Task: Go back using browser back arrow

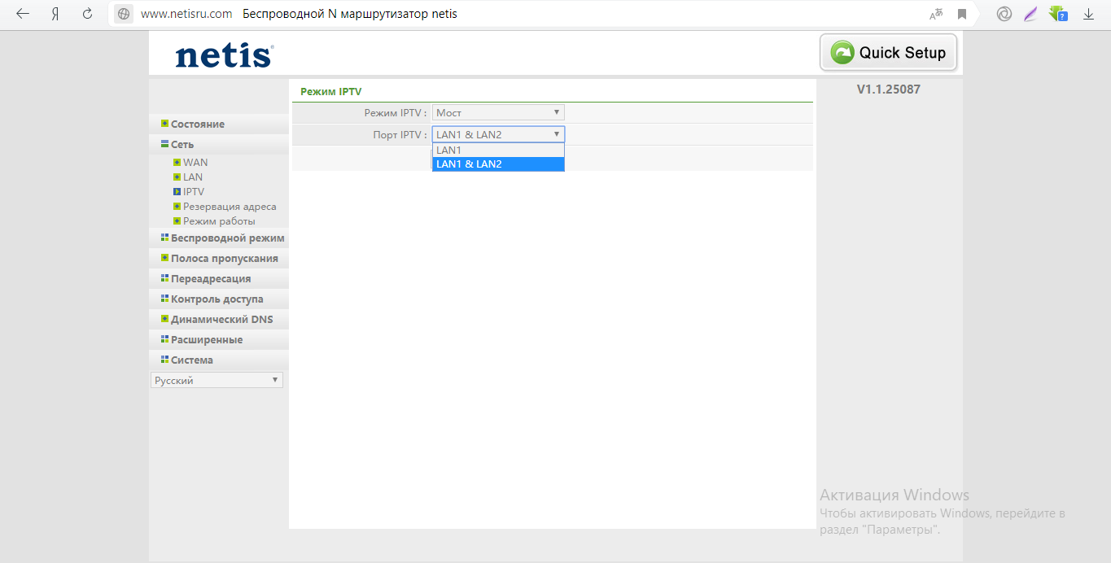Action: coord(23,14)
